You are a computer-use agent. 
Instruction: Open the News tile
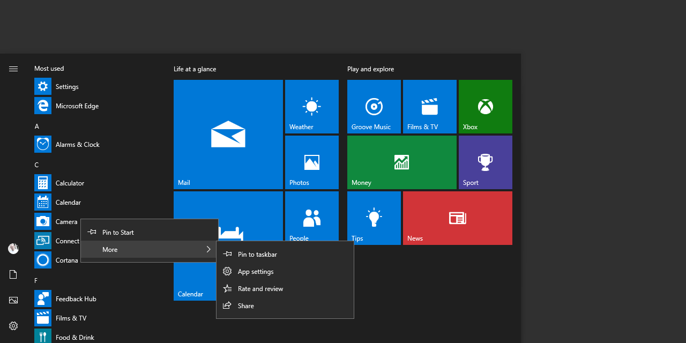tap(457, 218)
